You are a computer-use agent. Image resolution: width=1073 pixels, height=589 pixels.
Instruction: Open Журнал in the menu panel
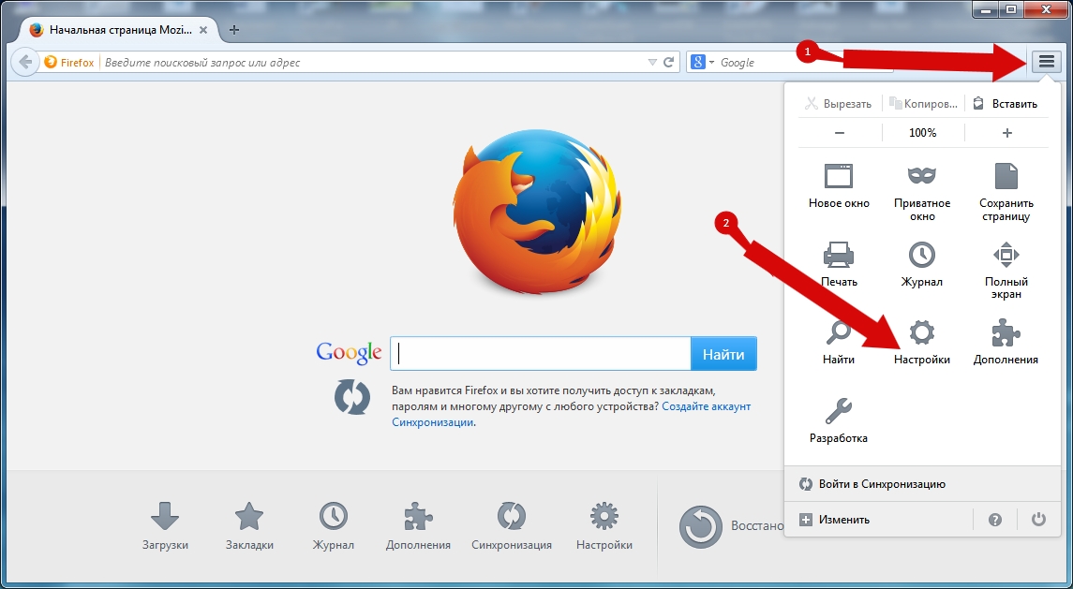(922, 264)
